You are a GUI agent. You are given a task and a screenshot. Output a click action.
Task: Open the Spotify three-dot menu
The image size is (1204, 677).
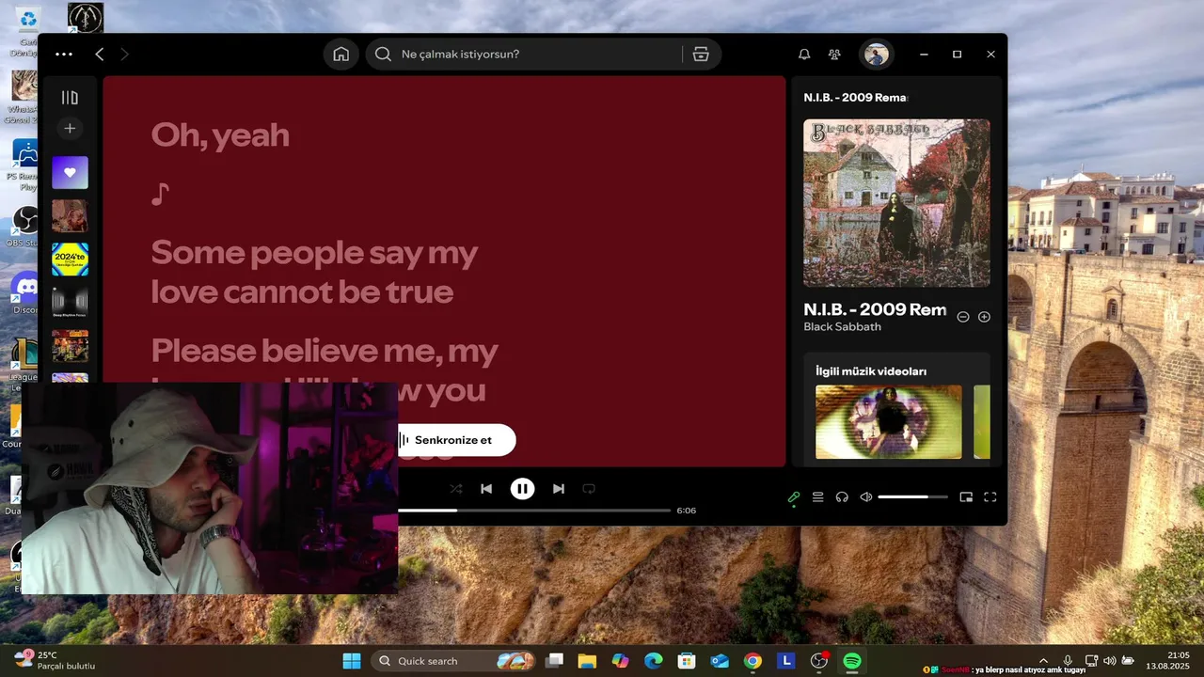[x=64, y=55]
